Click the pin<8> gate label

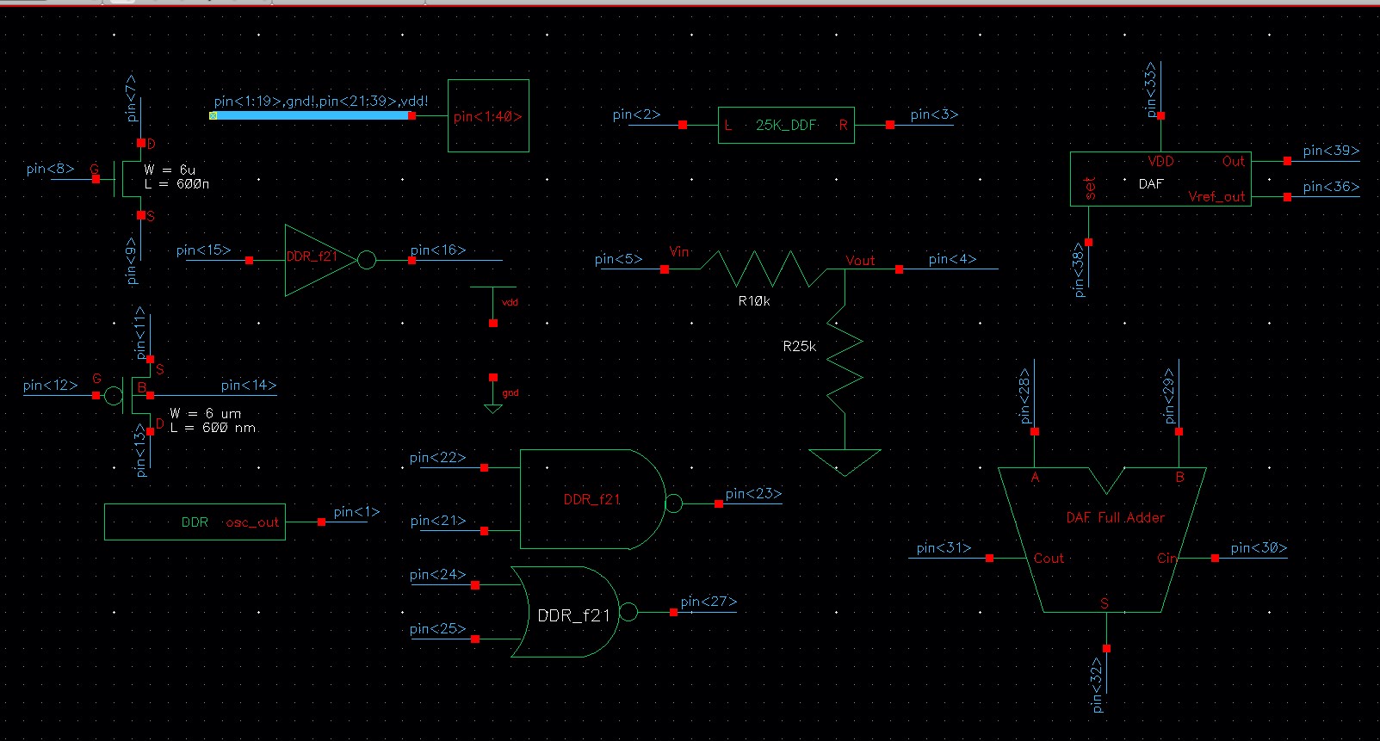50,169
